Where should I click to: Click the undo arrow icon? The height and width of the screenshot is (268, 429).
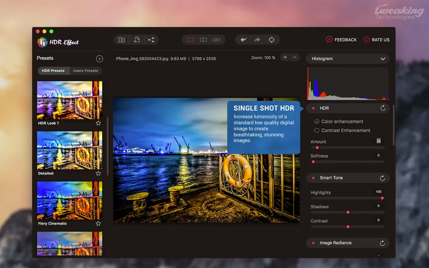coord(243,40)
